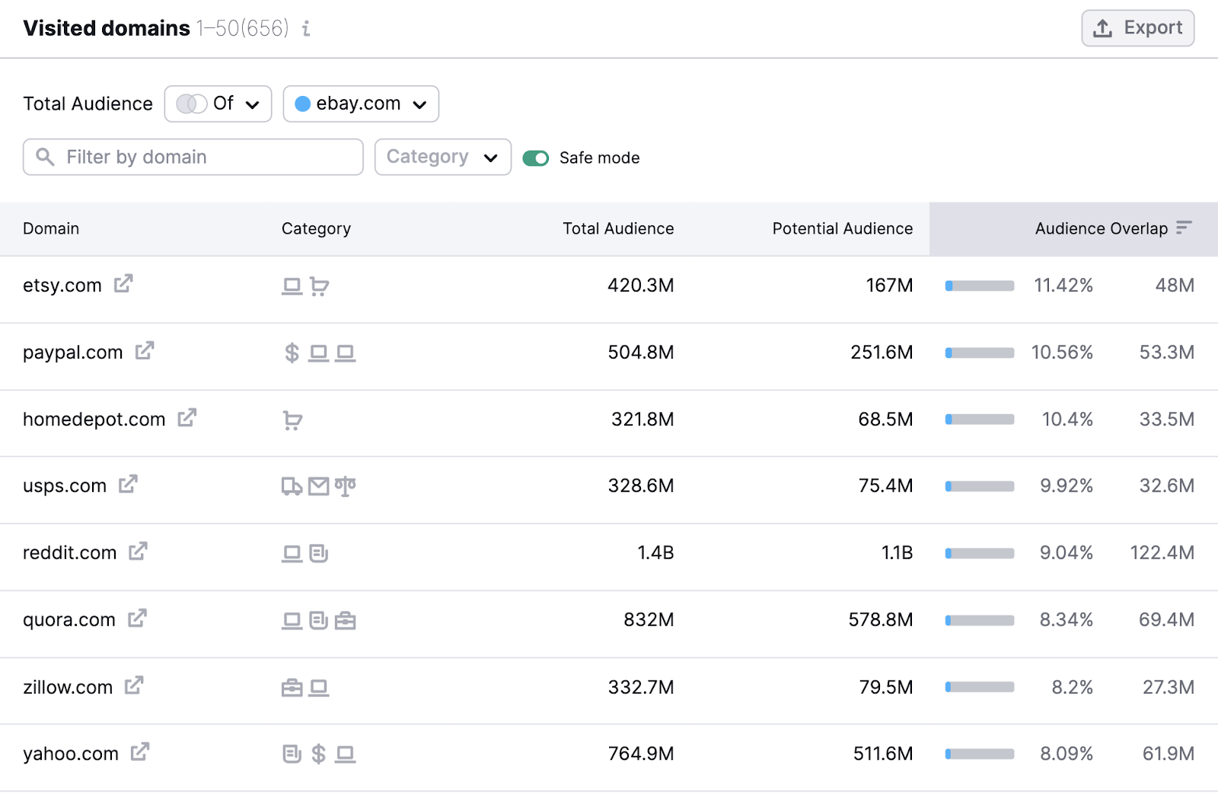Disable Safe mode
The width and height of the screenshot is (1218, 804).
[x=537, y=158]
